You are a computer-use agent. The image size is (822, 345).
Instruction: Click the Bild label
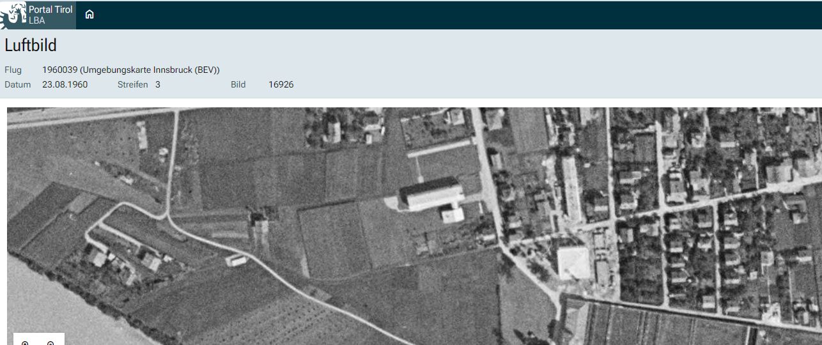tap(238, 84)
